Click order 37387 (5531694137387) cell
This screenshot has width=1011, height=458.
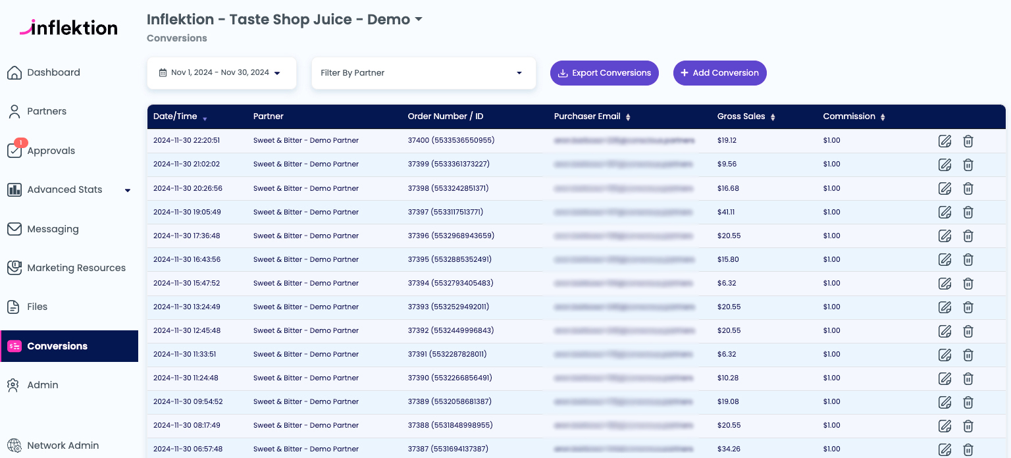click(x=448, y=449)
